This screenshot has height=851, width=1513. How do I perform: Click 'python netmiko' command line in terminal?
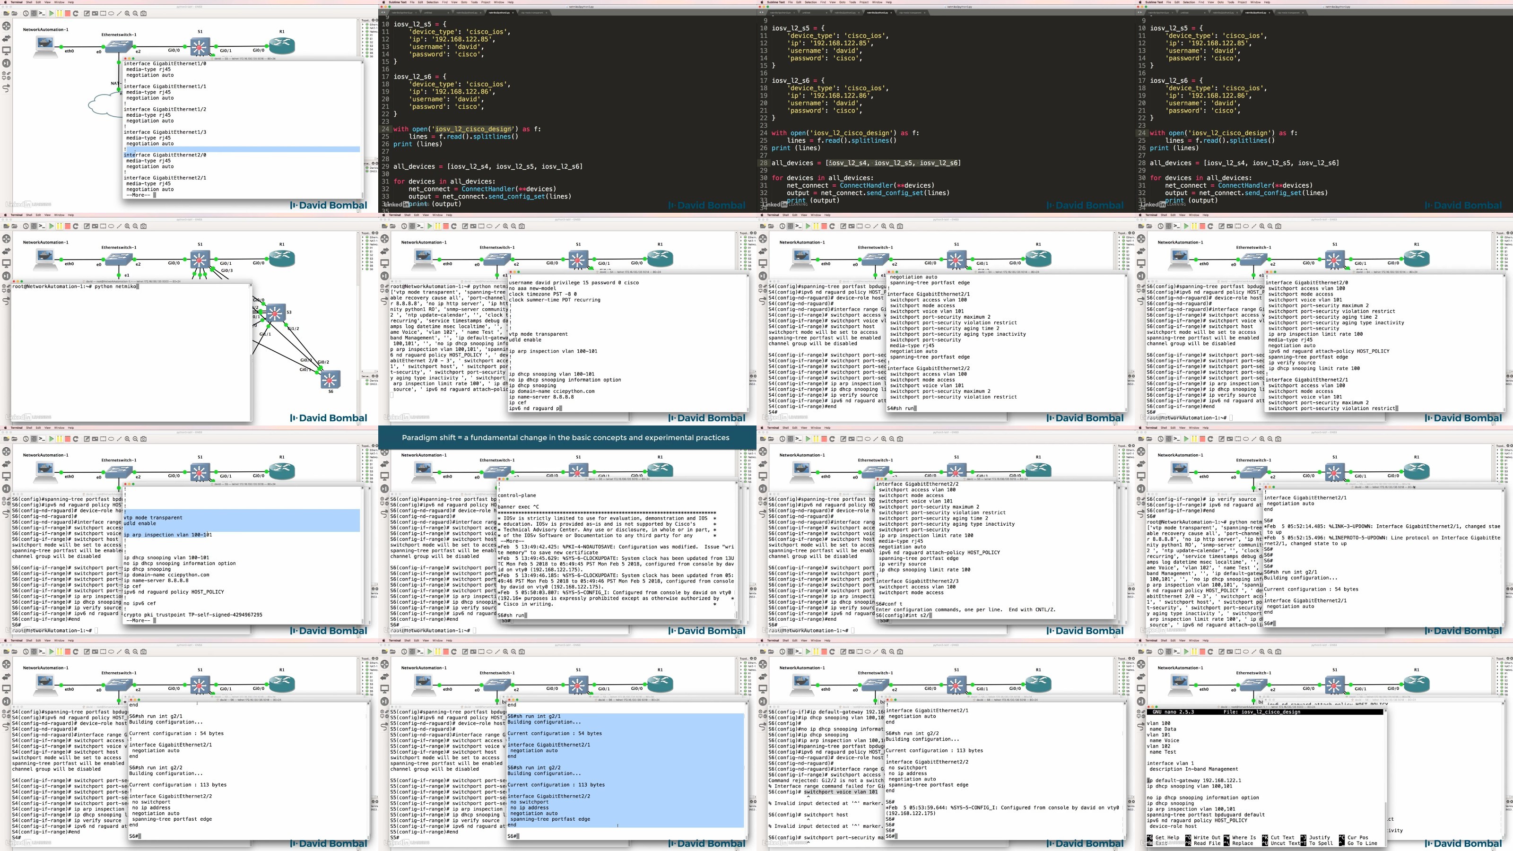coord(75,286)
